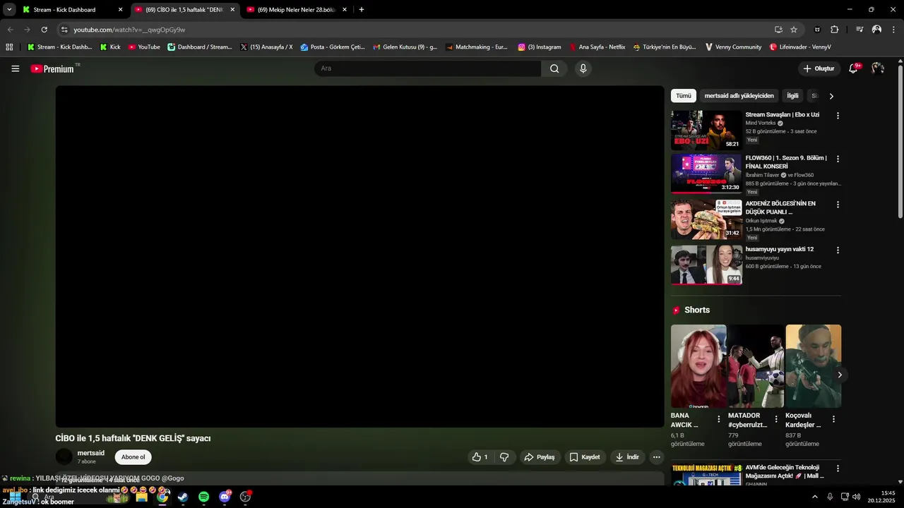The image size is (904, 508).
Task: Open Chrome three-dot menu
Action: [893, 30]
